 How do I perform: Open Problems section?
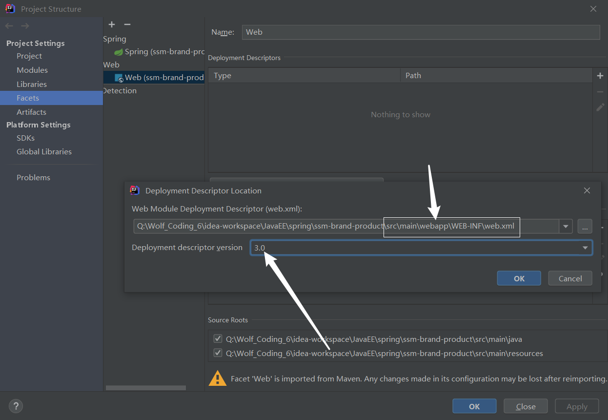point(33,178)
